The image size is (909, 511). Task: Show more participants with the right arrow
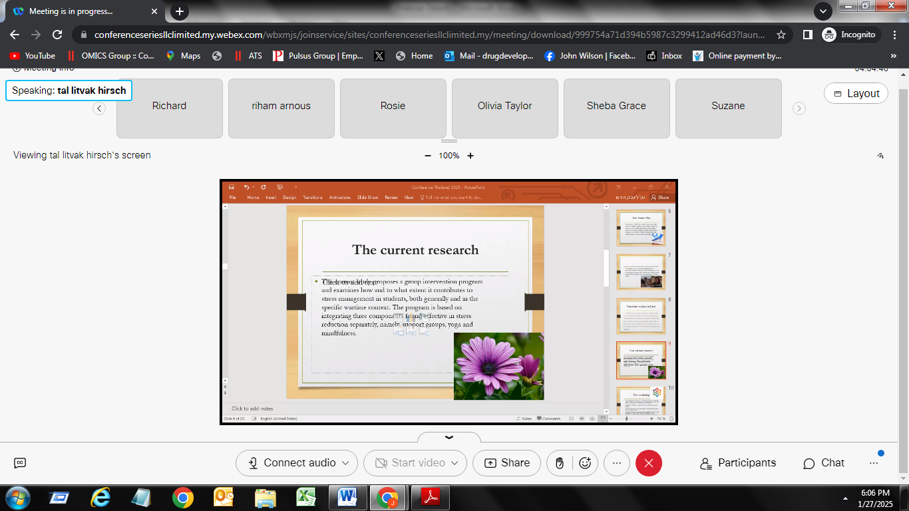799,108
